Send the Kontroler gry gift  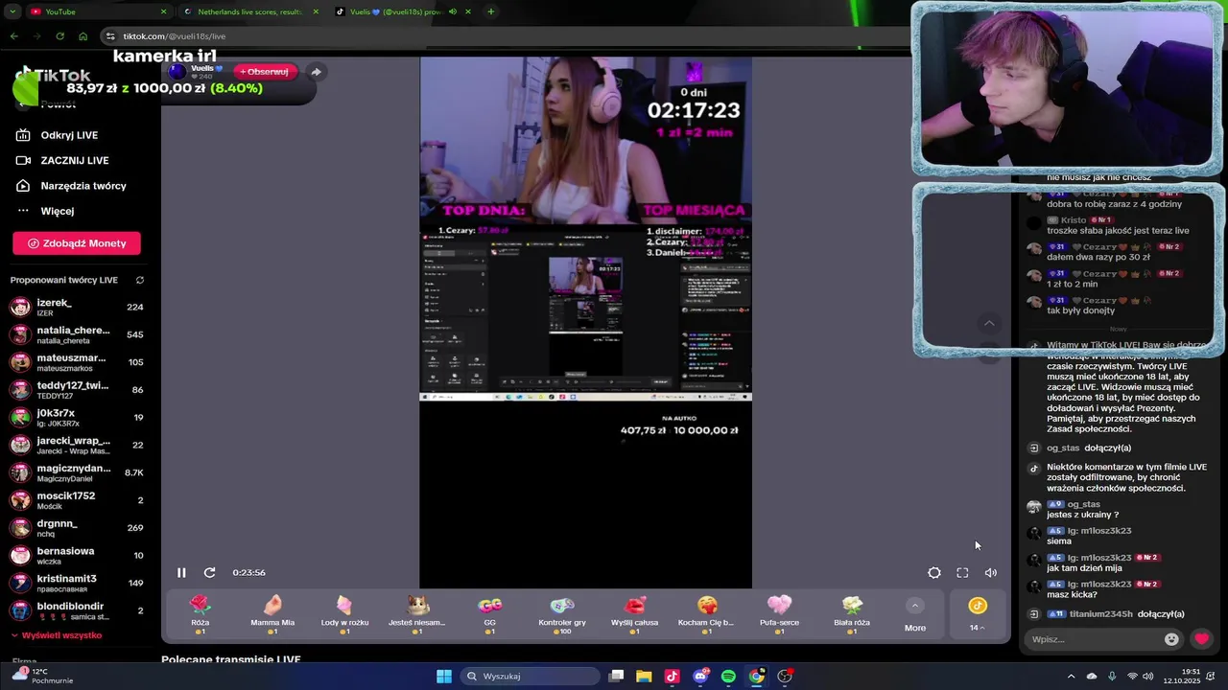point(562,614)
